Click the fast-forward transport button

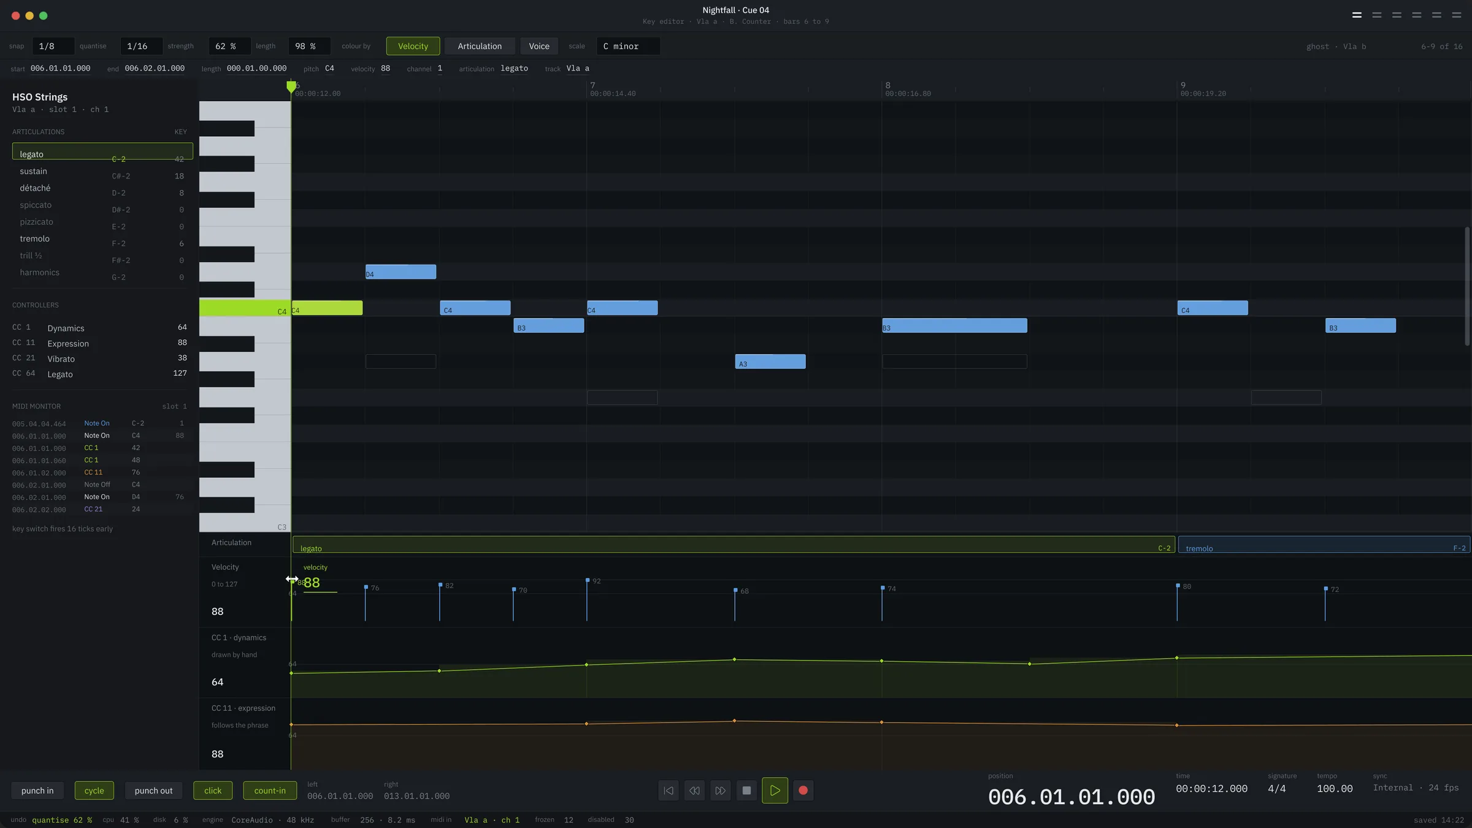[720, 791]
